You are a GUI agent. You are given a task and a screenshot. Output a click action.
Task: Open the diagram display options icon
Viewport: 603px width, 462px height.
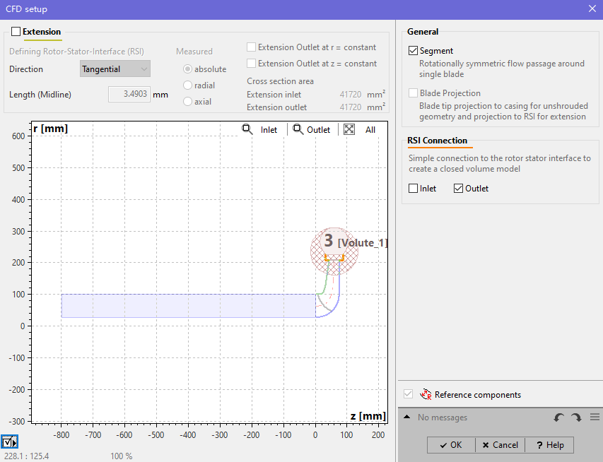9,442
